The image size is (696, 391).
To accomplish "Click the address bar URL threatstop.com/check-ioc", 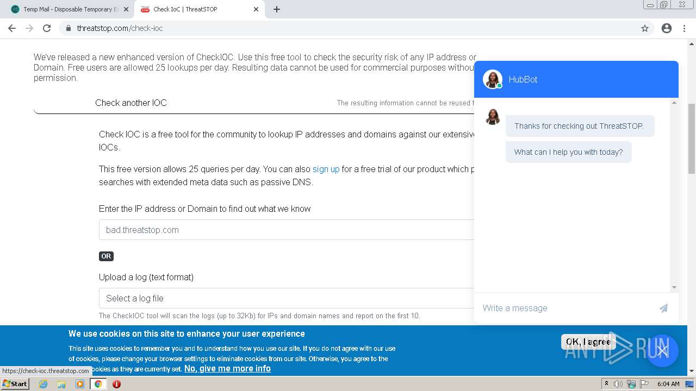I will pyautogui.click(x=120, y=28).
